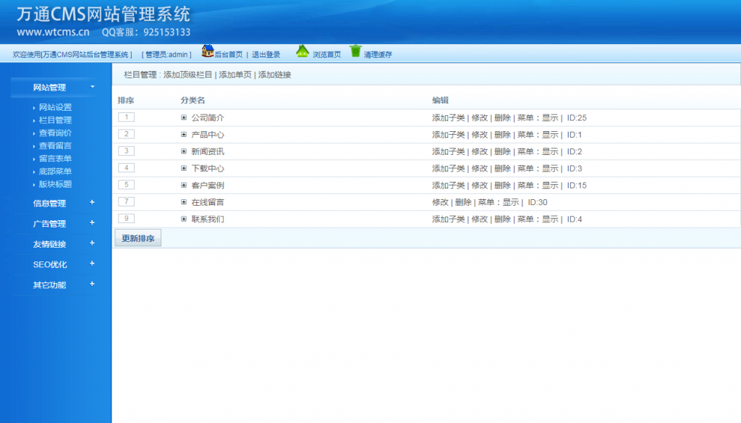This screenshot has height=423, width=741.
Task: Clear cache using the 清理缓存 trash icon
Action: (x=355, y=51)
